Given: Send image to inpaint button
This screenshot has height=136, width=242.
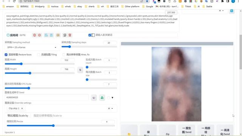Looking at the screenshot, I should point(206,131).
